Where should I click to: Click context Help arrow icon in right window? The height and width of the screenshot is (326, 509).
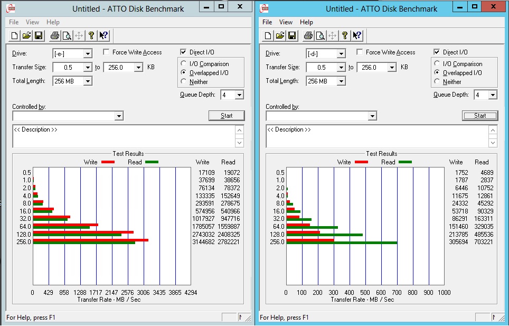click(x=357, y=35)
